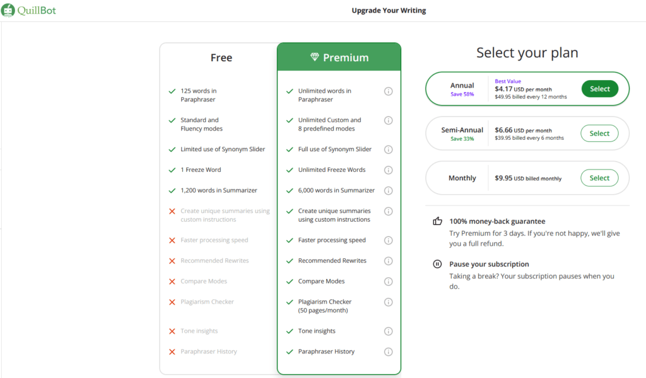646x378 pixels.
Task: Click the Free column header
Action: pos(221,57)
